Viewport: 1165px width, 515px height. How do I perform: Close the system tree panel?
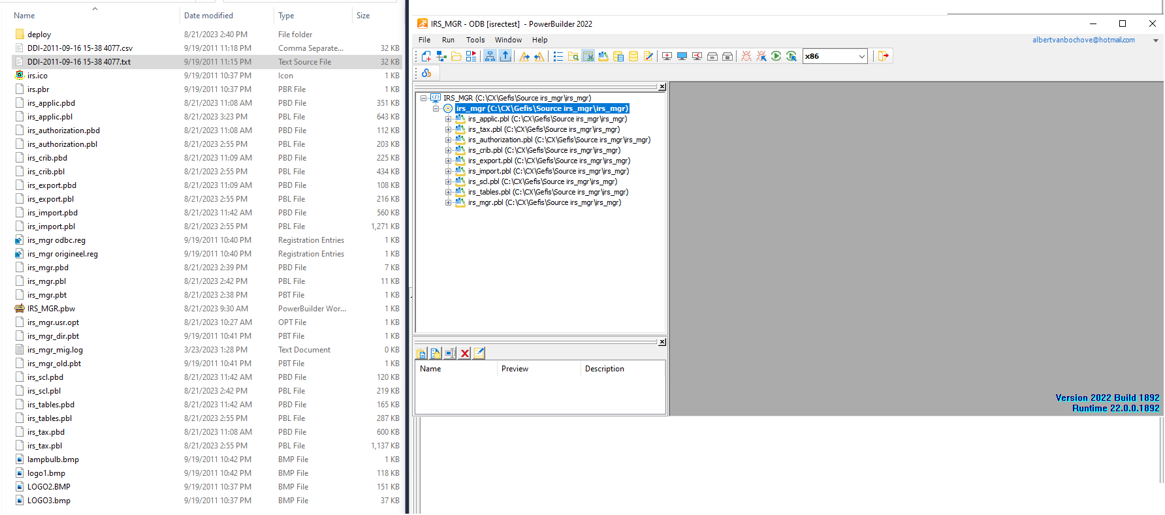[x=662, y=86]
